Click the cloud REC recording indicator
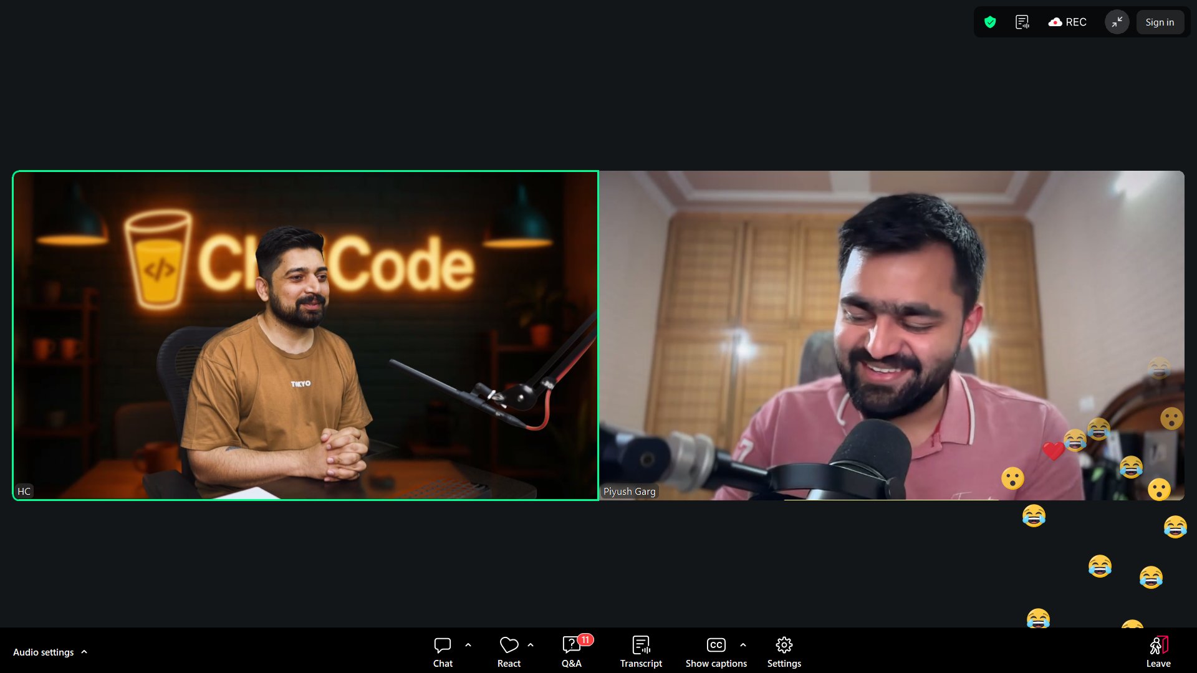Viewport: 1197px width, 673px height. coord(1067,22)
